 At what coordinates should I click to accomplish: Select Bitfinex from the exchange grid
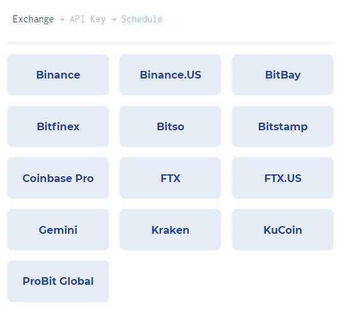(x=58, y=126)
